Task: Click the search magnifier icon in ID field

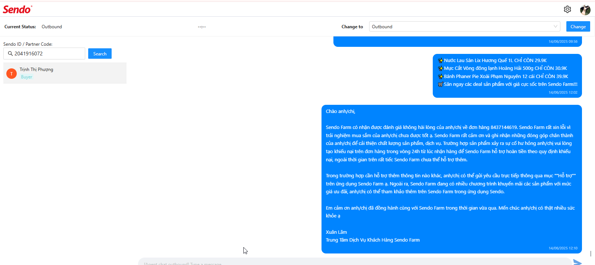Action: pos(10,54)
